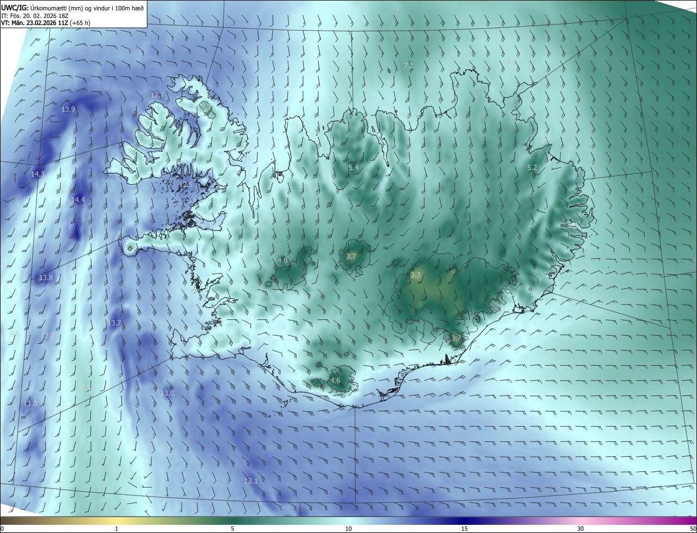Screen dimensions: 697x533
Task: Click the 13.7 value label on the map
Action: tap(114, 323)
